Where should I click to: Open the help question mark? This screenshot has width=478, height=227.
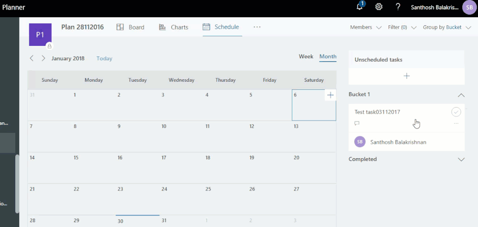398,7
